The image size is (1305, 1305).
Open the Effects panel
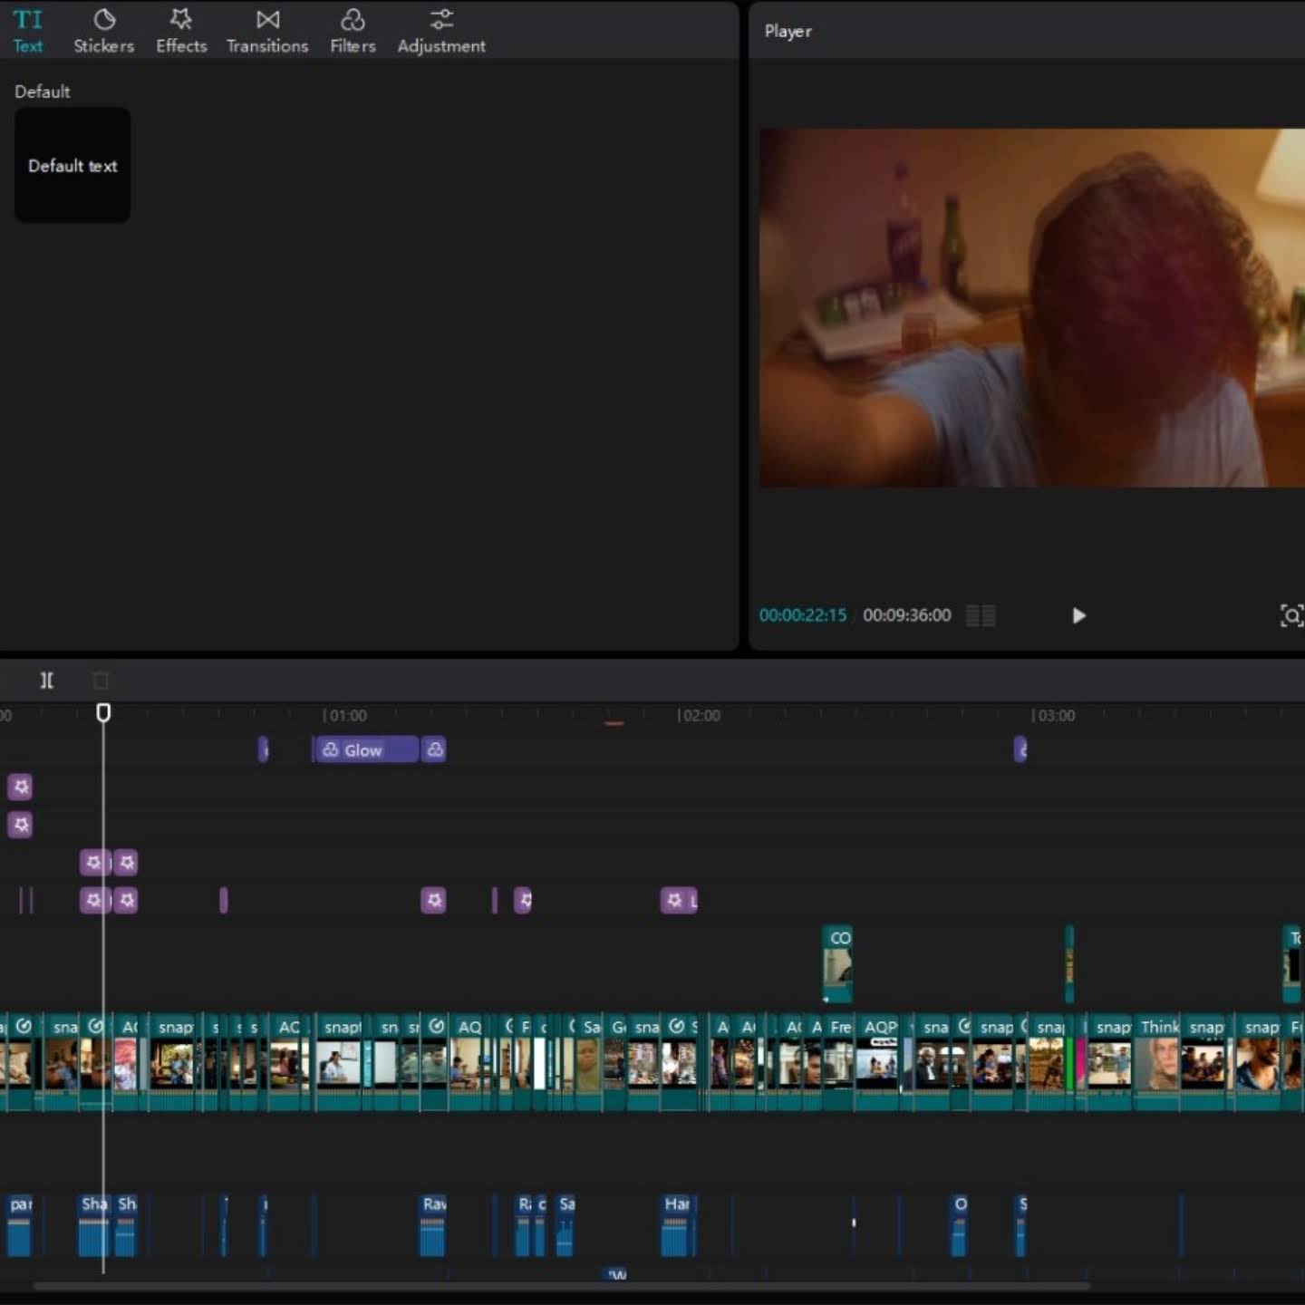[x=181, y=32]
